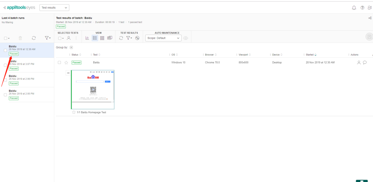Open the Baidu batch from 26 Nov 2:05 PM
This screenshot has height=182, width=373.
pos(27,94)
